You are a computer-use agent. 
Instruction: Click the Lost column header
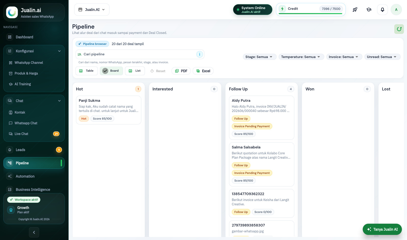point(386,89)
